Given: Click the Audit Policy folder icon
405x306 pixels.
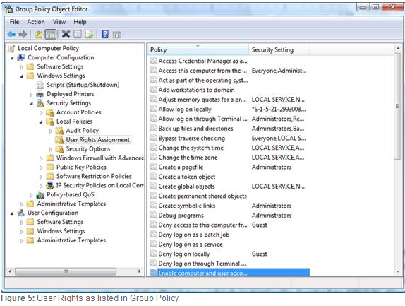Looking at the screenshot, I should [x=59, y=131].
